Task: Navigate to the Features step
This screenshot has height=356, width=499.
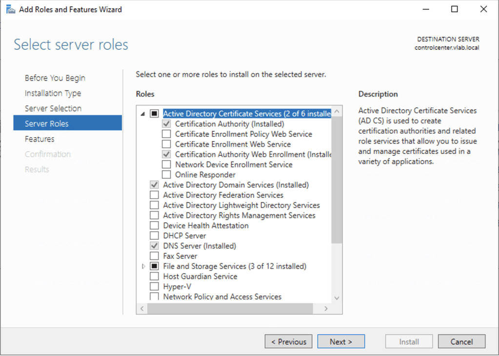Action: point(40,139)
